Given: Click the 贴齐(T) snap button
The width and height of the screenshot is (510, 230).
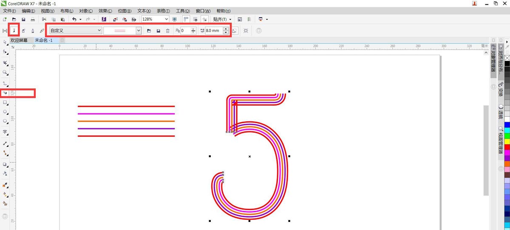Looking at the screenshot, I should point(222,20).
